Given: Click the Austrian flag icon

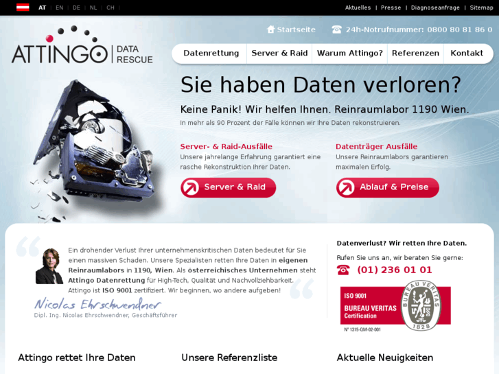Looking at the screenshot, I should point(23,8).
